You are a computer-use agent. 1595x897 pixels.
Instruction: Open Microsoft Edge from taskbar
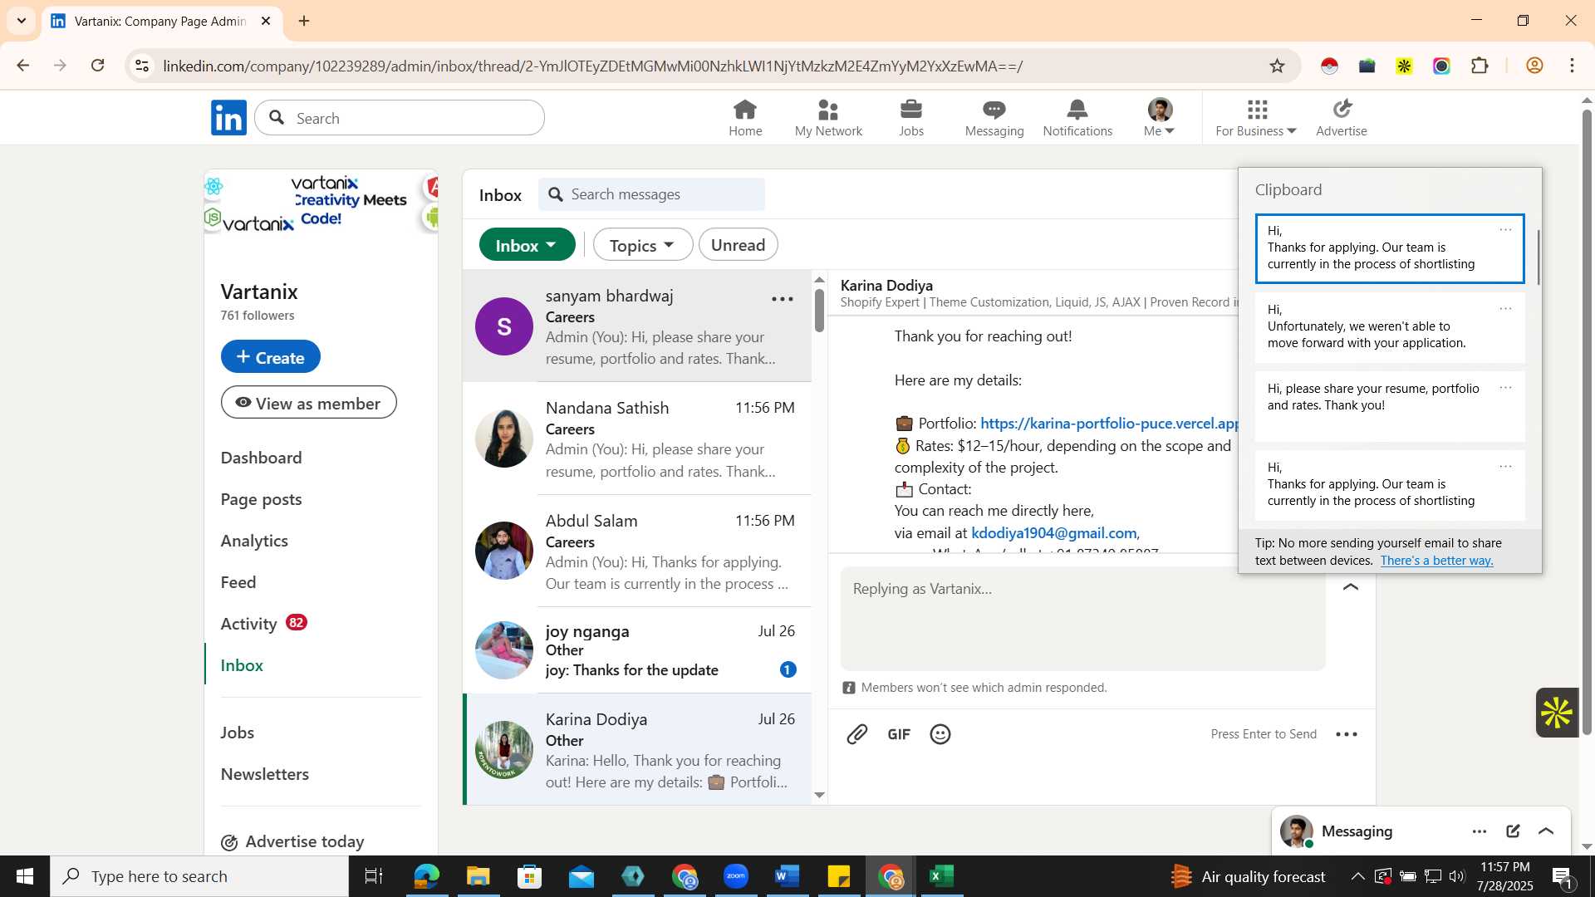tap(426, 876)
